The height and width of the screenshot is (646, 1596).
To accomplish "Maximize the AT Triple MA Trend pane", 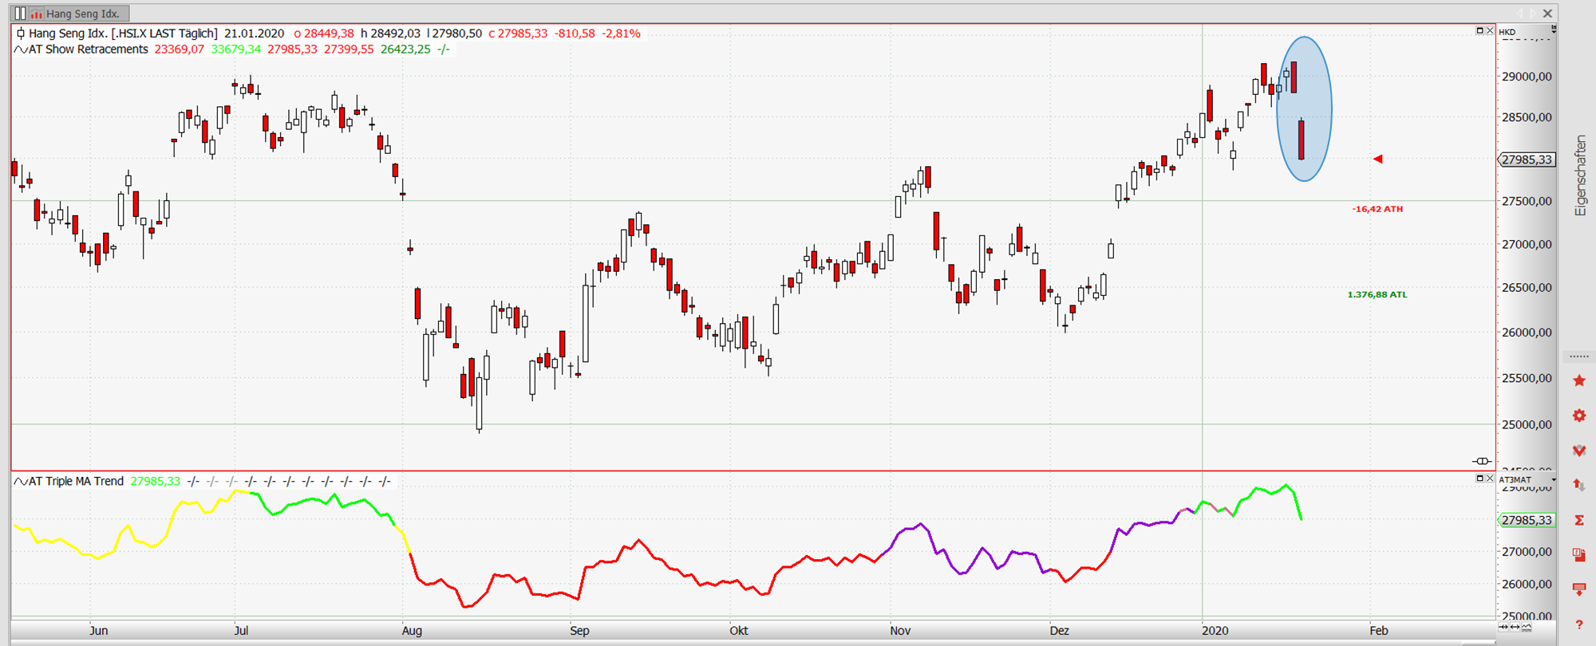I will (x=1479, y=479).
